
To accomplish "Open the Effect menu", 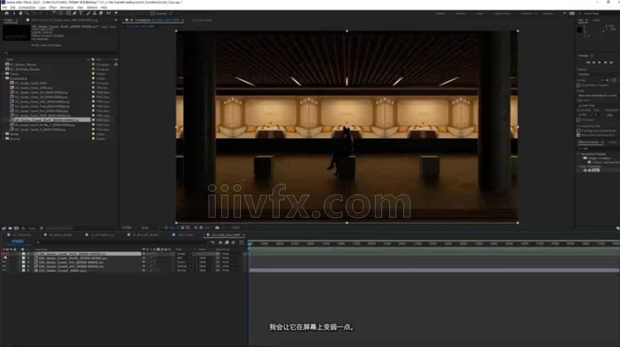I will pyautogui.click(x=53, y=8).
